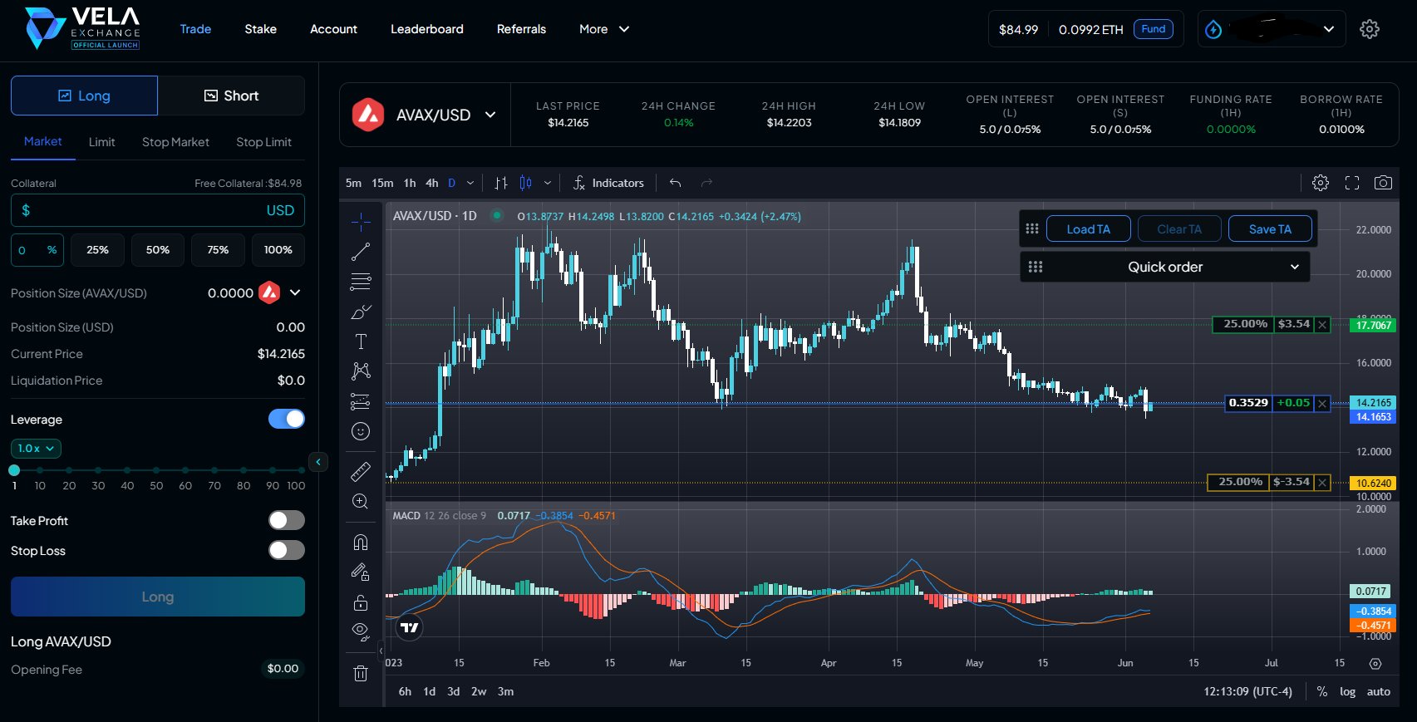Click the Save TA button

point(1270,229)
